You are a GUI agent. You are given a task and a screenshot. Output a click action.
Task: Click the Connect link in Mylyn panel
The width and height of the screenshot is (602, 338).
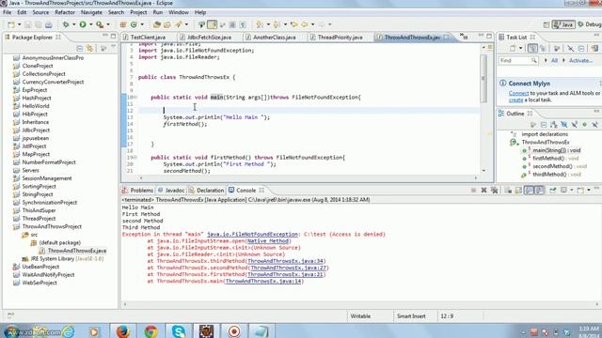[x=518, y=93]
